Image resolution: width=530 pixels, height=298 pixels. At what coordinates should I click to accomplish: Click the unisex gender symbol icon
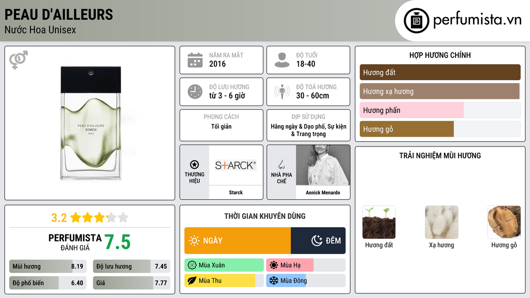click(18, 60)
